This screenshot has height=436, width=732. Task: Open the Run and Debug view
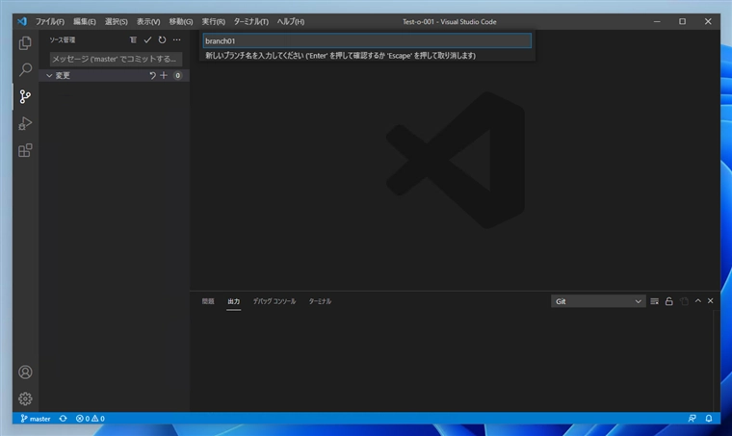pyautogui.click(x=25, y=123)
